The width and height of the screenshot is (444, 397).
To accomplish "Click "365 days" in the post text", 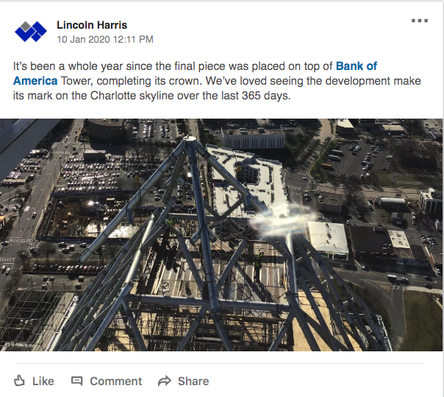I will click(266, 96).
